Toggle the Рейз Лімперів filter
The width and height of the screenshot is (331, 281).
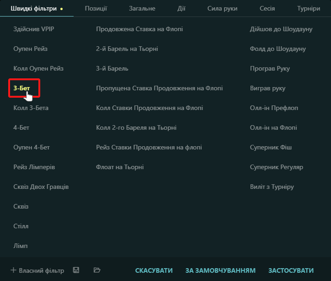click(x=34, y=167)
